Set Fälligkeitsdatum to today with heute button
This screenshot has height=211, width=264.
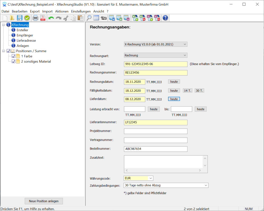pos(174,90)
